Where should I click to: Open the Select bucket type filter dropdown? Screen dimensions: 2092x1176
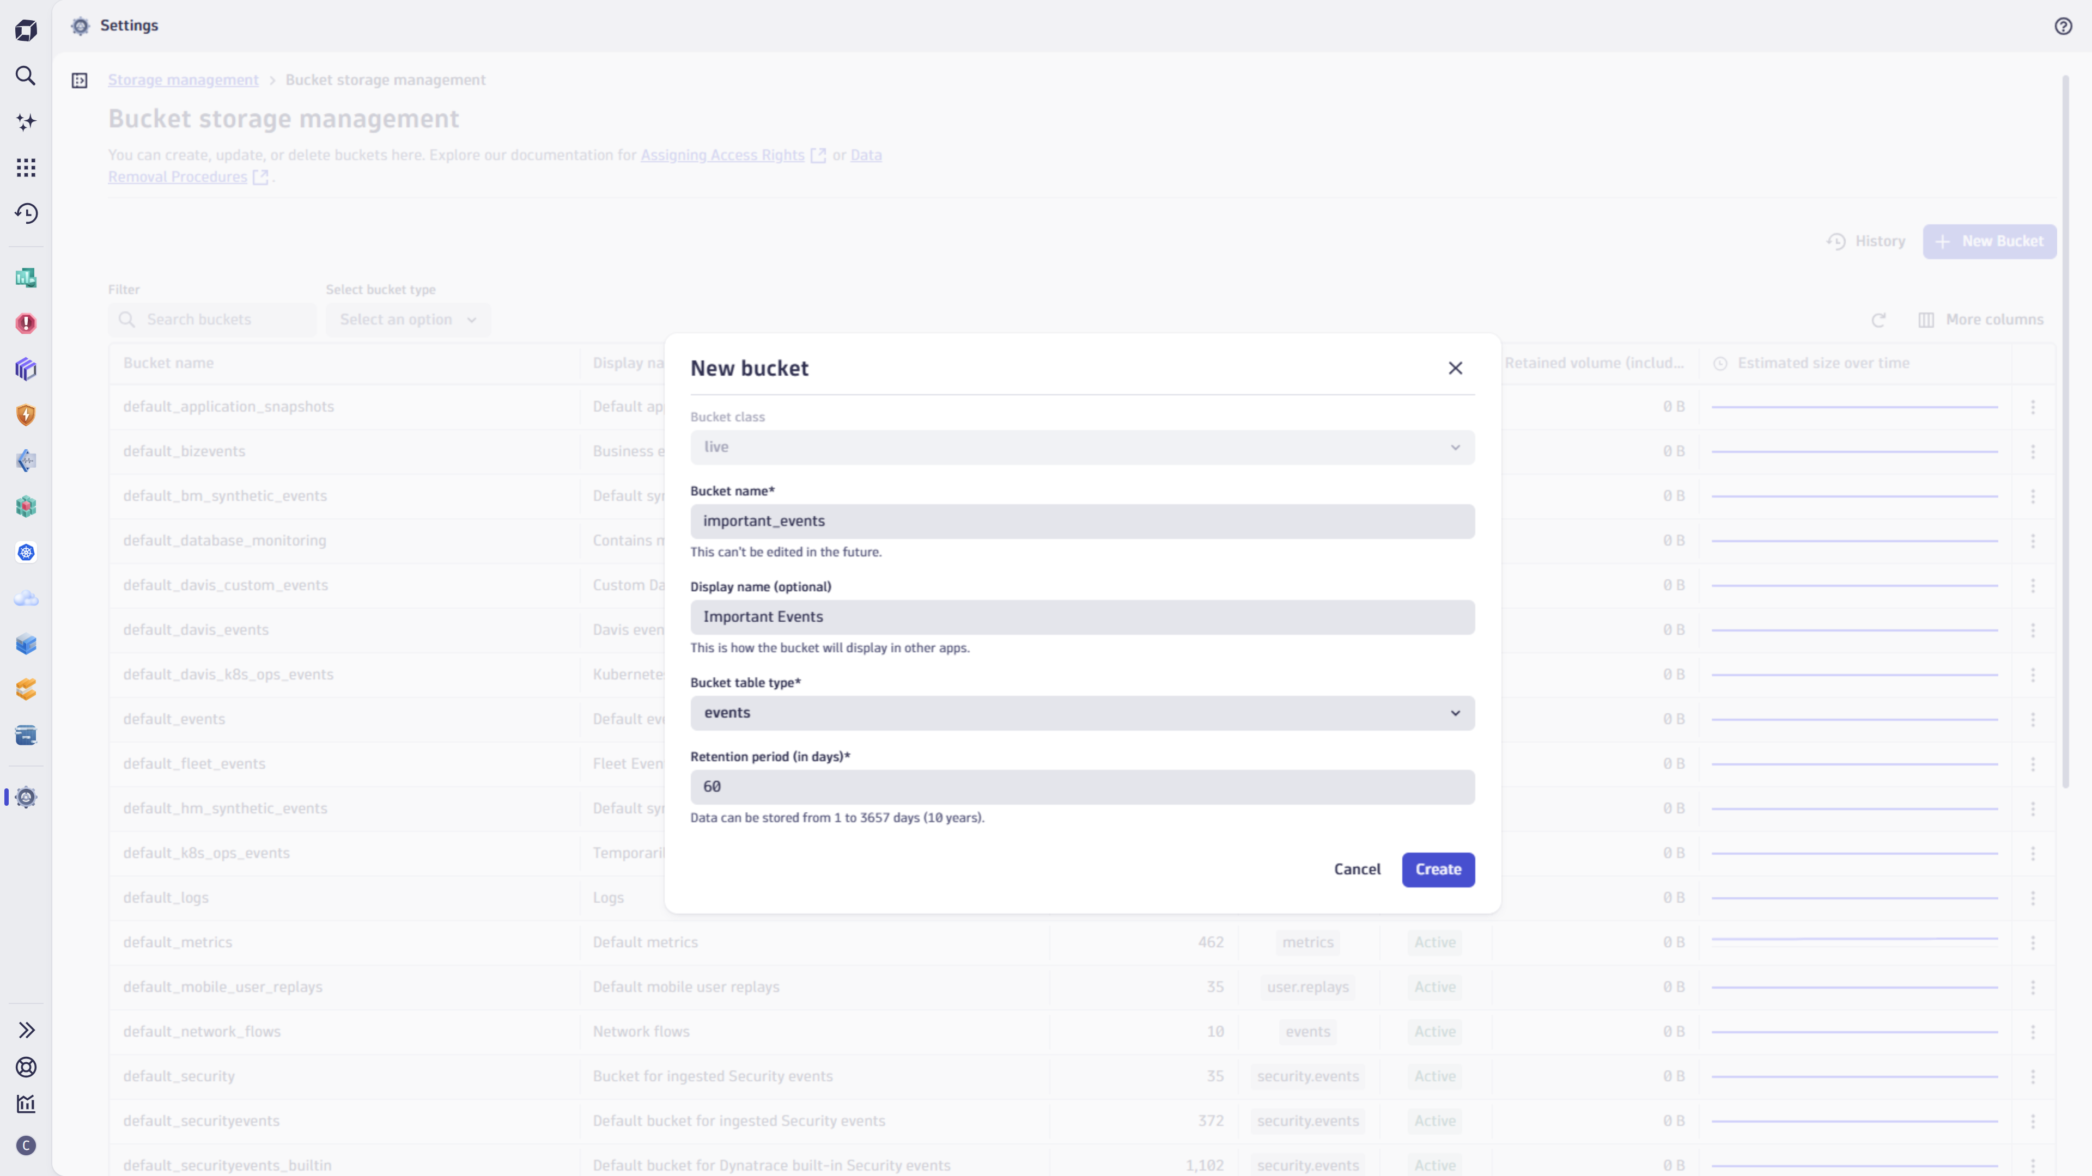coord(409,320)
